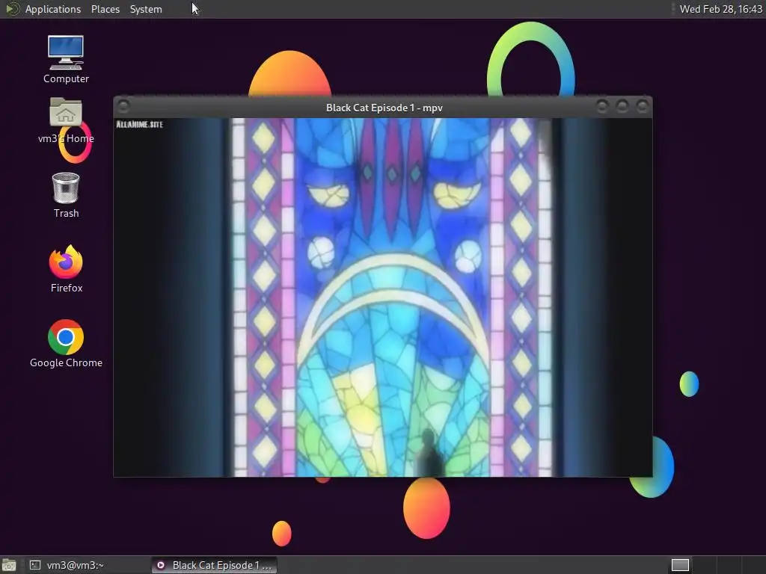Click the clock showing Wed Feb 28, 16:43
Viewport: 766px width, 574px height.
coord(720,9)
